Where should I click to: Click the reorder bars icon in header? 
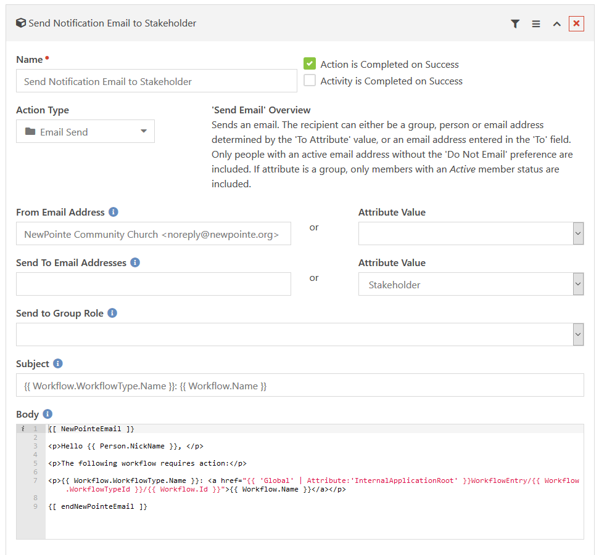536,24
